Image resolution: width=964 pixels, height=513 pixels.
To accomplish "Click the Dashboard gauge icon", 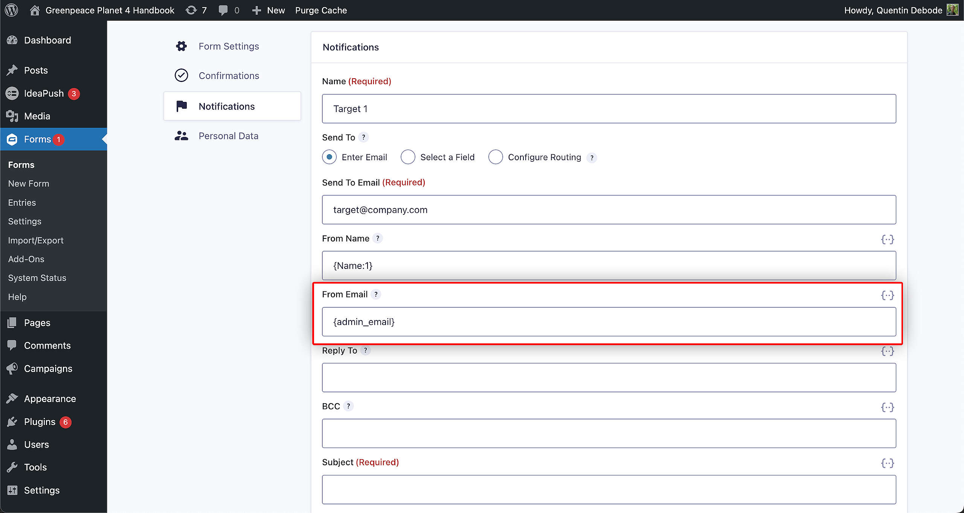I will (x=12, y=40).
